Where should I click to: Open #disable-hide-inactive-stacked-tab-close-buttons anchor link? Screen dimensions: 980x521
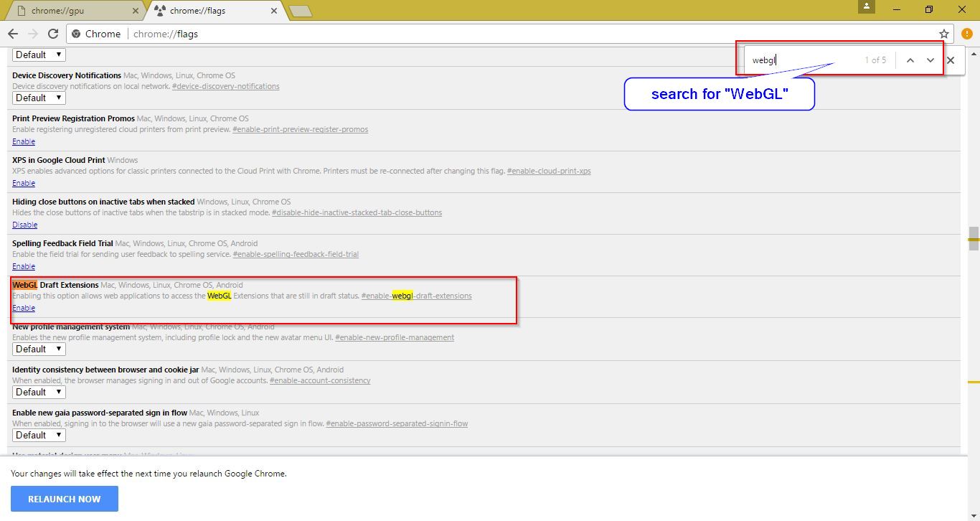pyautogui.click(x=357, y=212)
